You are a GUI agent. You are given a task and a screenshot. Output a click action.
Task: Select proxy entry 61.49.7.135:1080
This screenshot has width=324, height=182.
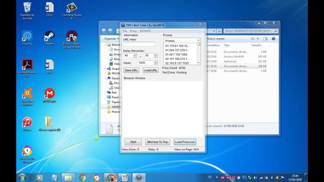176,55
